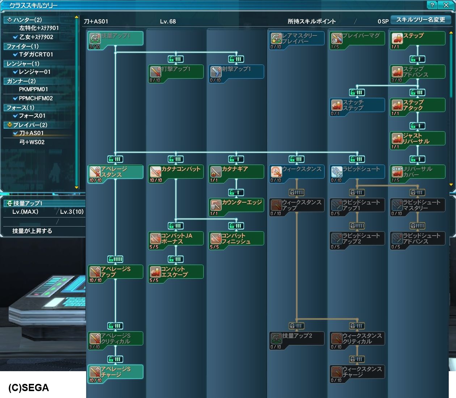This screenshot has width=456, height=398.
Task: Click the レアマスタリーブレイバー skill icon
Action: pyautogui.click(x=276, y=38)
